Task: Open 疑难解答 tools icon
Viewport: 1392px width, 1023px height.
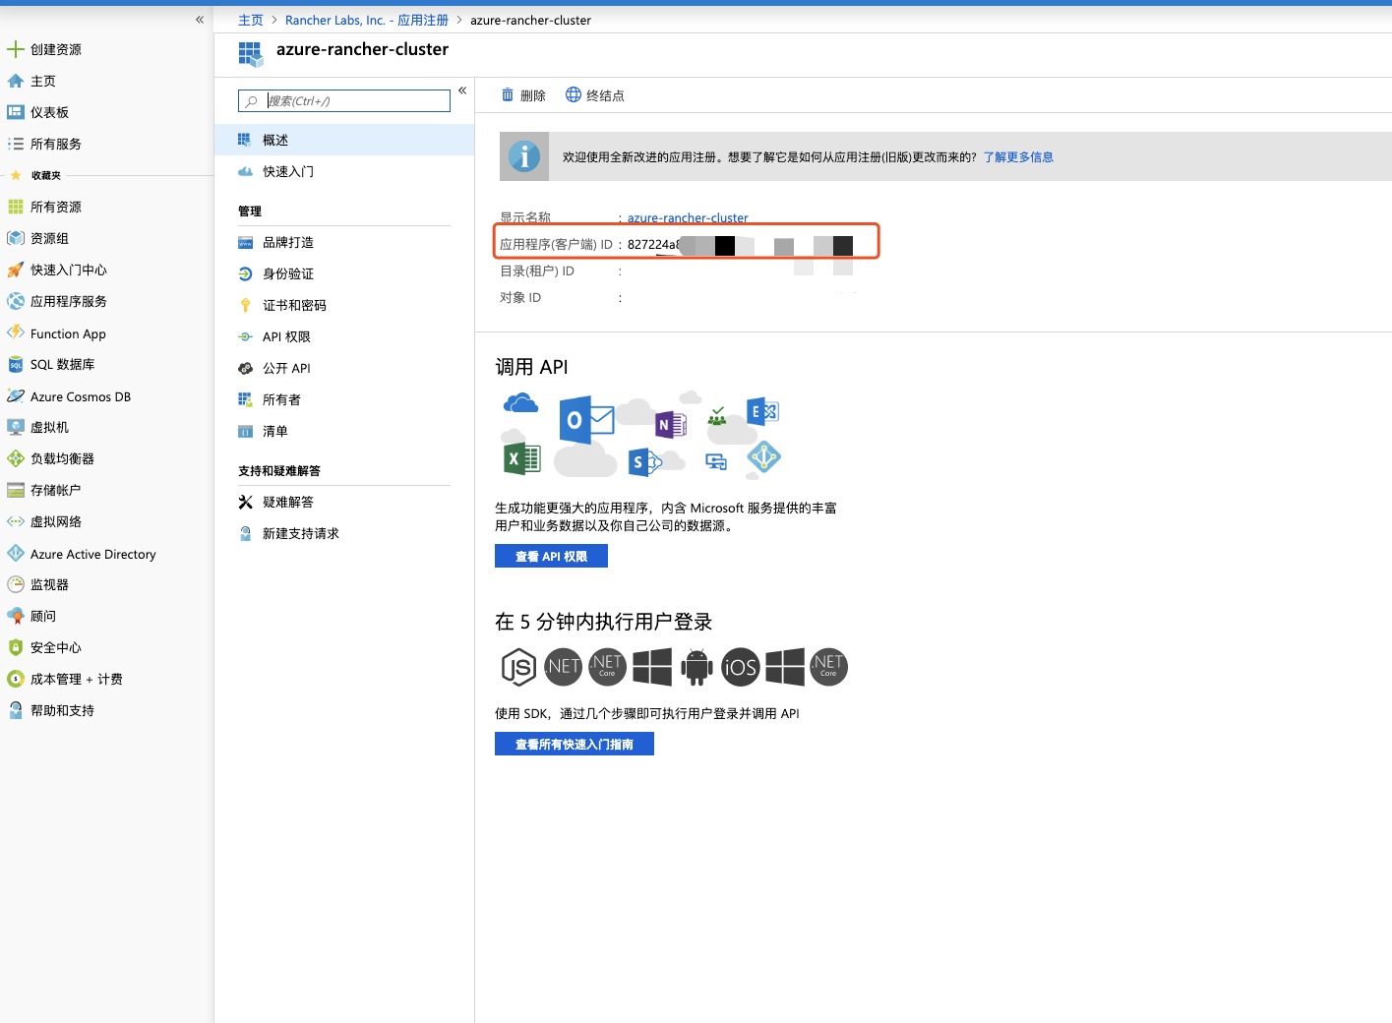Action: coord(245,502)
